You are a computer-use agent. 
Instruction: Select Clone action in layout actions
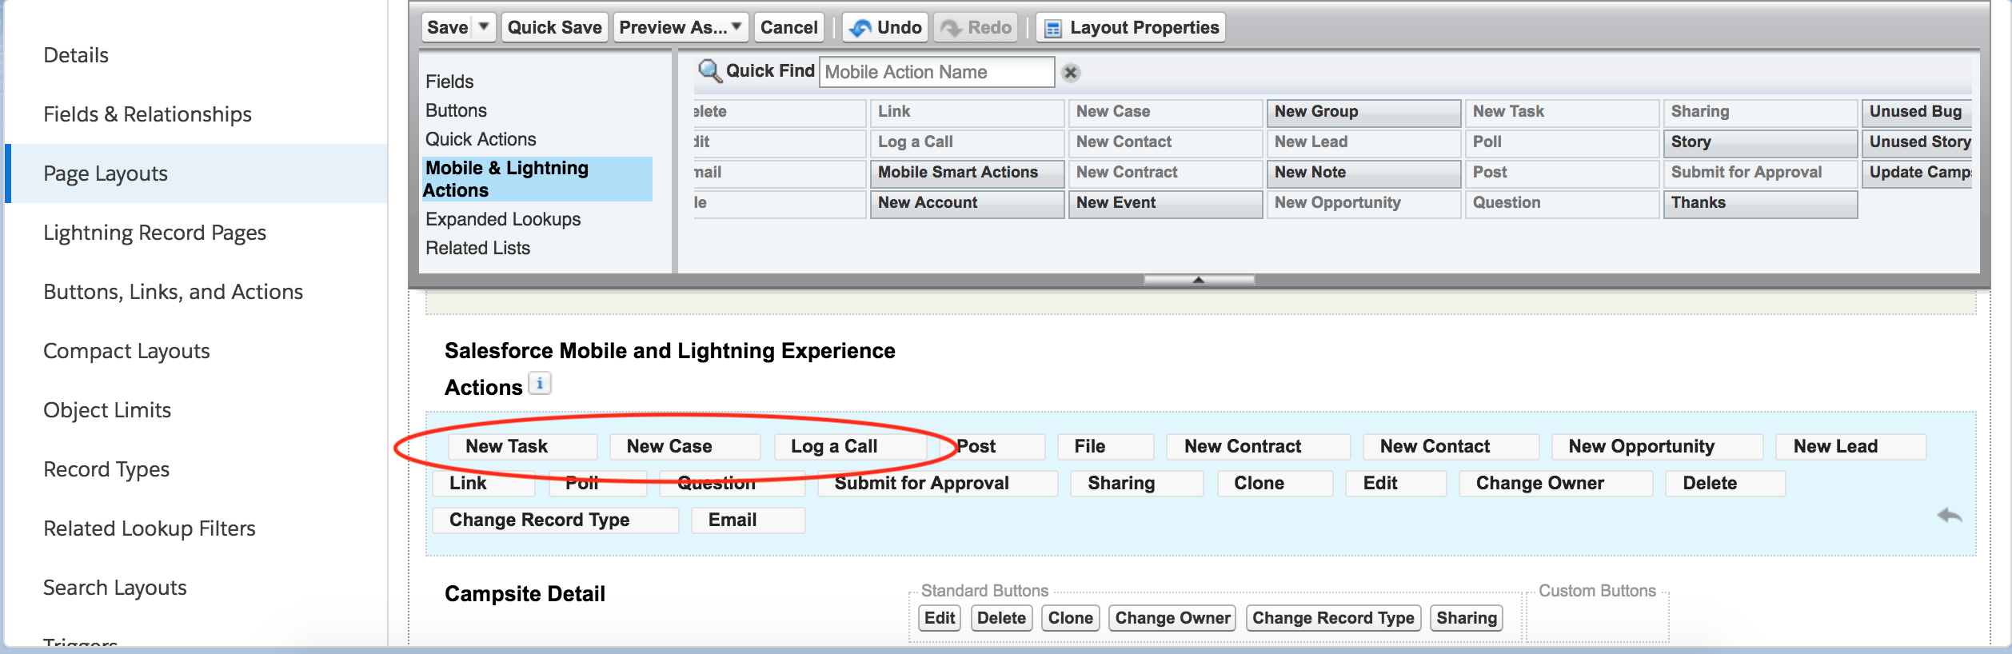point(1275,484)
